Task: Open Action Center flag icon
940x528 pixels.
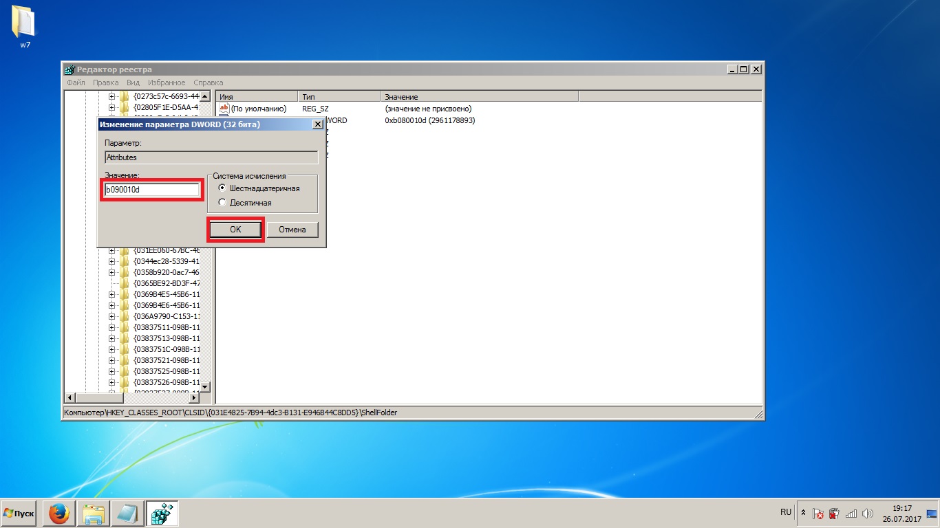Action: [x=818, y=514]
